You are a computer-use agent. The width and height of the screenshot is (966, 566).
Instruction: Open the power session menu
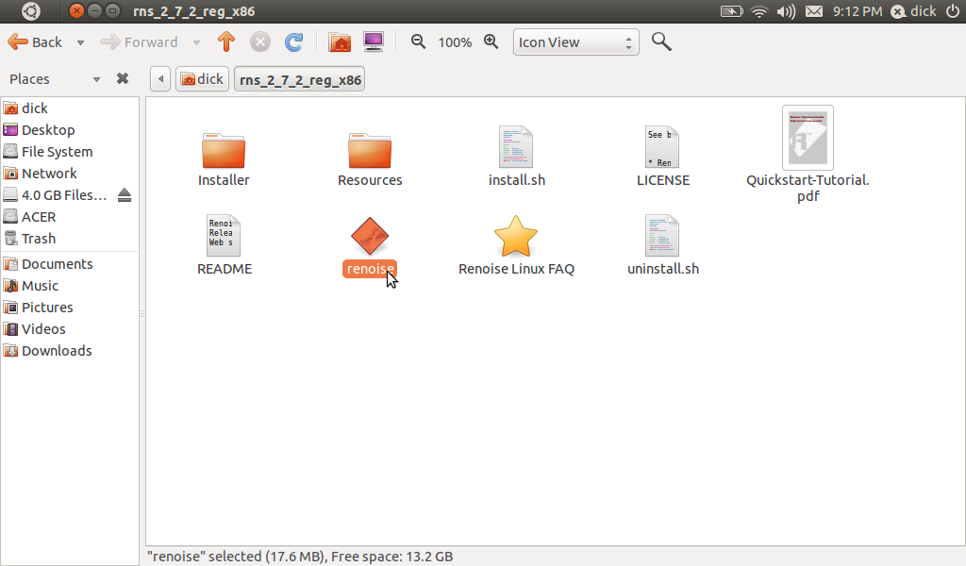(953, 11)
